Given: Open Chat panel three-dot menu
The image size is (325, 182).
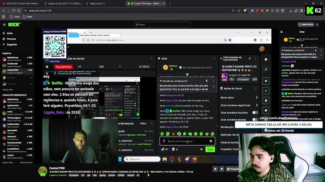Looking at the screenshot, I should (214, 59).
